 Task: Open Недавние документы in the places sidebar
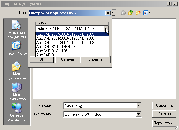tap(17, 30)
